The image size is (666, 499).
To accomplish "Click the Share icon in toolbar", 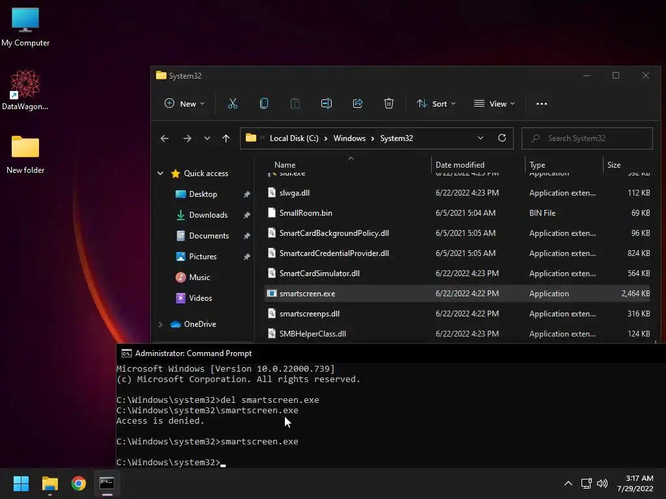I will click(358, 103).
